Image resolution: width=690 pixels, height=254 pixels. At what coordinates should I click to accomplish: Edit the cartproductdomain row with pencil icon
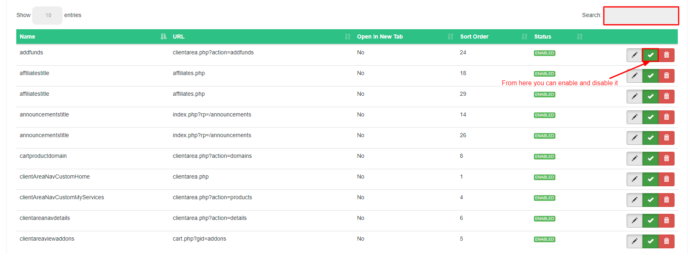[x=634, y=159]
